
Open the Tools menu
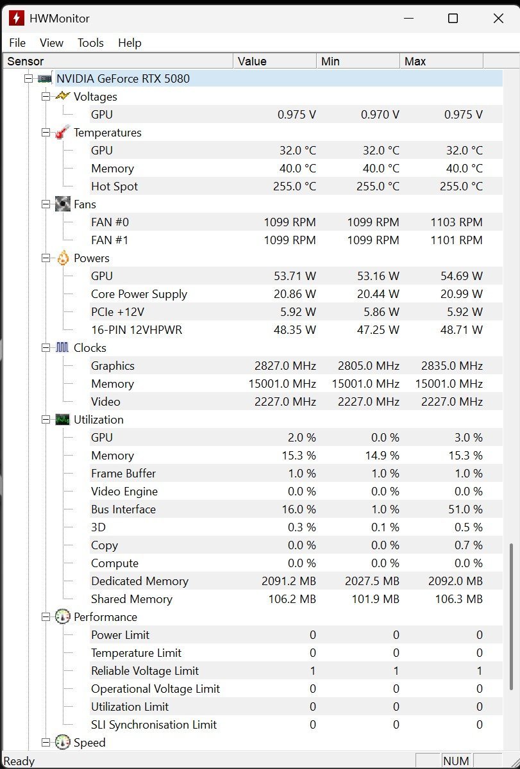click(x=90, y=43)
